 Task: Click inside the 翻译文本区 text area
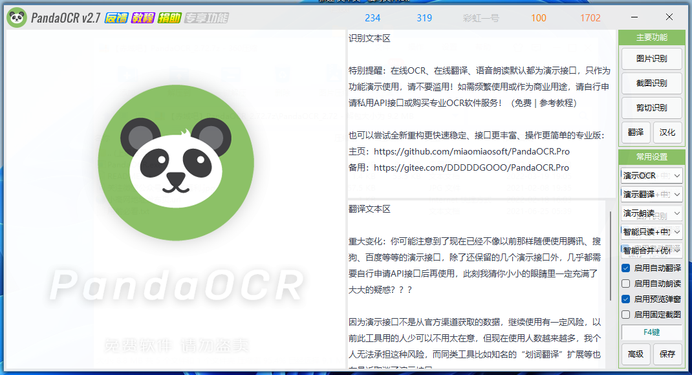[477, 284]
